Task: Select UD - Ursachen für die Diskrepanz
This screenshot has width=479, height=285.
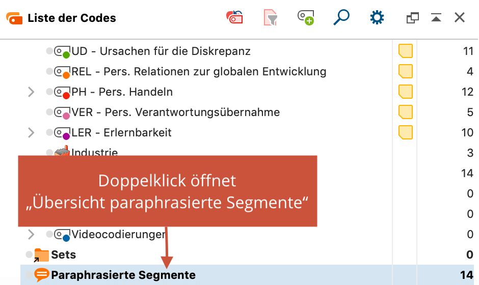Action: 161,51
